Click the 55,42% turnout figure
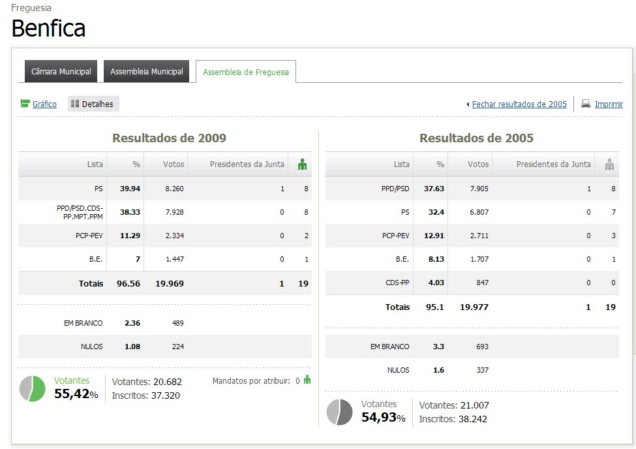The height and width of the screenshot is (449, 636). [x=76, y=394]
